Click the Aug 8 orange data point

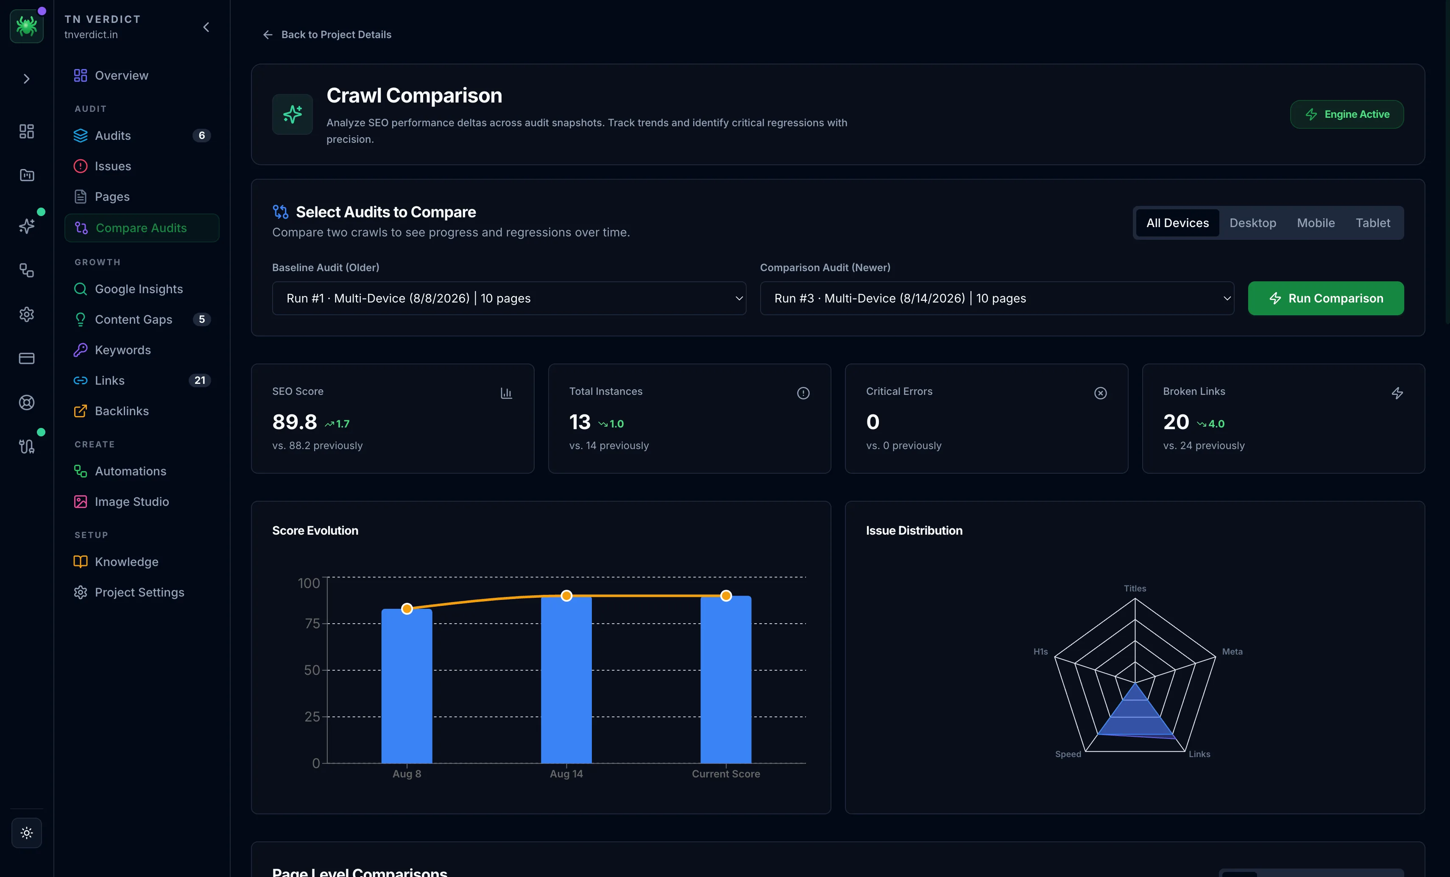pos(407,609)
